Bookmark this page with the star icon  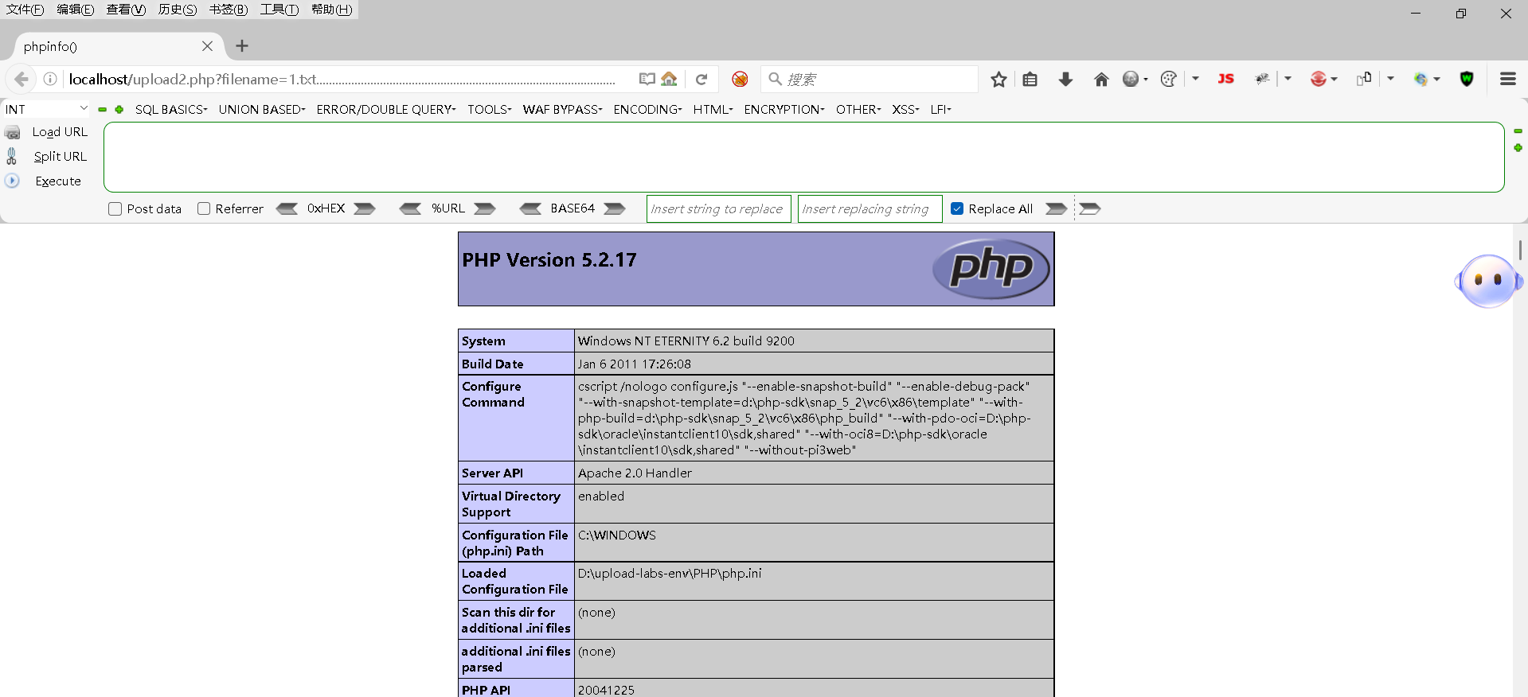tap(998, 79)
